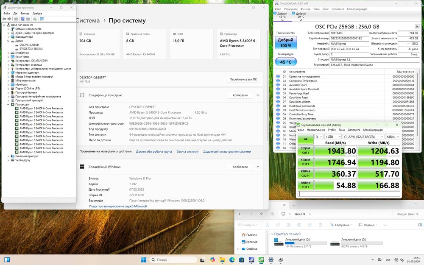Open the blue question-mark Help icon in Device Manager
This screenshot has height=265, width=424.
click(x=23, y=19)
